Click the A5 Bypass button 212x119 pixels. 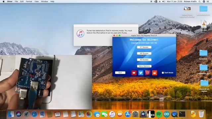click(x=144, y=59)
